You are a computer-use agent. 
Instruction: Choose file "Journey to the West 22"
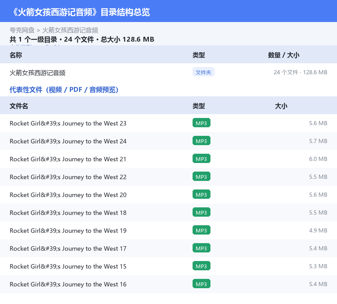(x=68, y=177)
